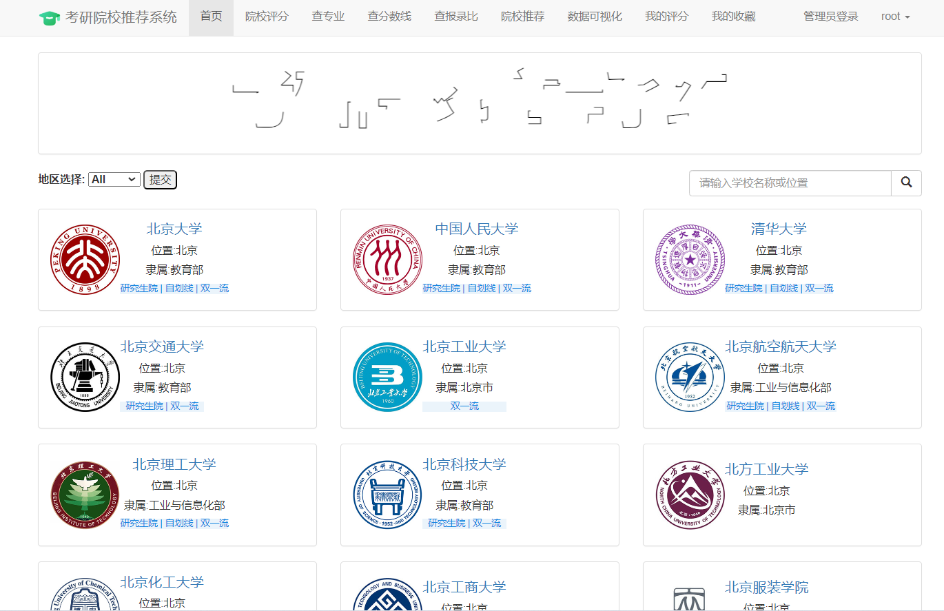Click the green graduation cap logo icon
This screenshot has width=944, height=611.
[x=50, y=18]
